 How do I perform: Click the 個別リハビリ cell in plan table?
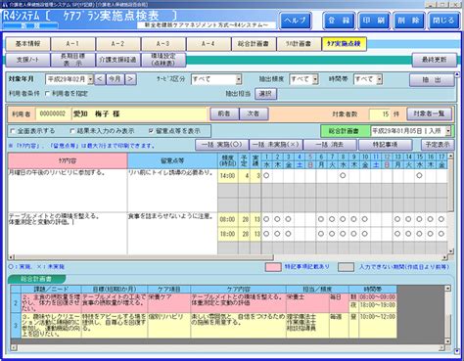tap(168, 326)
